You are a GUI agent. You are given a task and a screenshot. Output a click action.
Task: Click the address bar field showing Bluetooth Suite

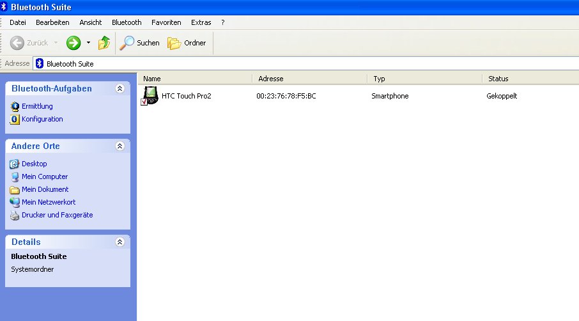[x=305, y=63]
